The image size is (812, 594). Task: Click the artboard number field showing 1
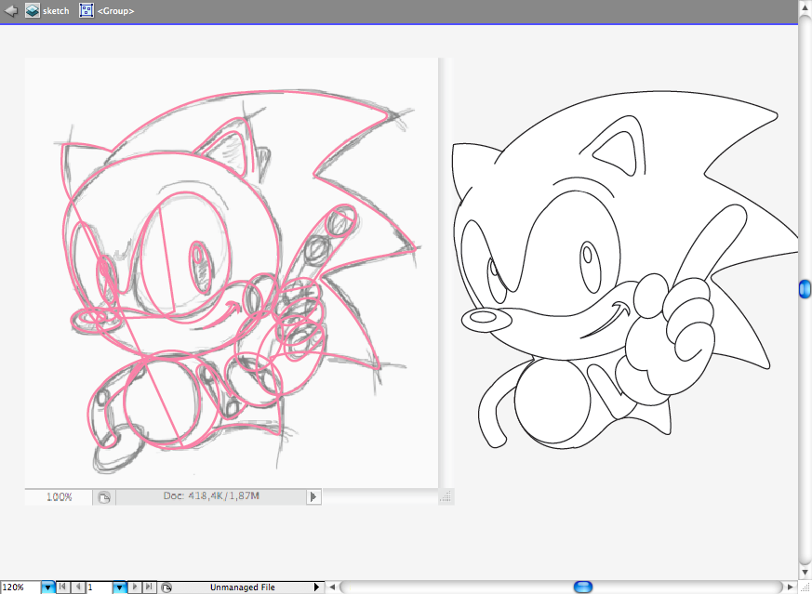[100, 587]
